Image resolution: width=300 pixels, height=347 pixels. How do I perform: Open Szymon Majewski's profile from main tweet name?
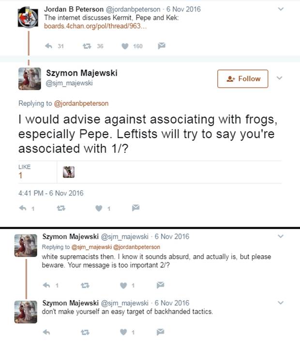(81, 73)
